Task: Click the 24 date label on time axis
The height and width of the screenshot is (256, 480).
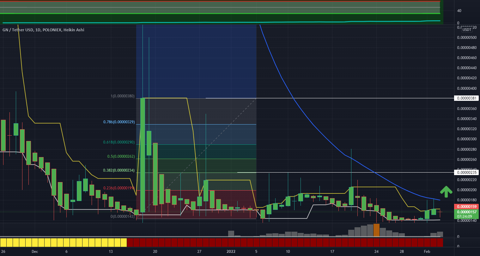Action: [376, 252]
